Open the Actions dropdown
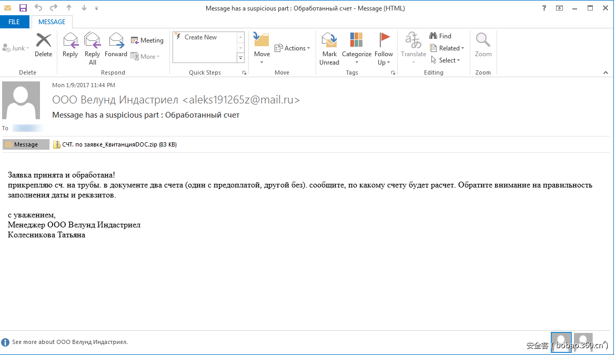The height and width of the screenshot is (355, 616). pos(292,48)
